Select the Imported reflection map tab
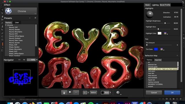Screen dimensions: 185x104 click(x=158, y=60)
